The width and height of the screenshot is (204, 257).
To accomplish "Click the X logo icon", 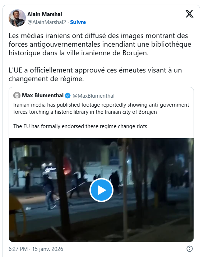I will pos(189,14).
